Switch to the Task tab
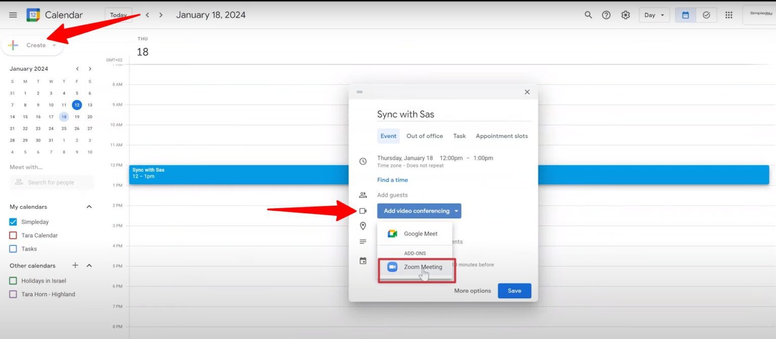The height and width of the screenshot is (339, 776). click(x=459, y=136)
